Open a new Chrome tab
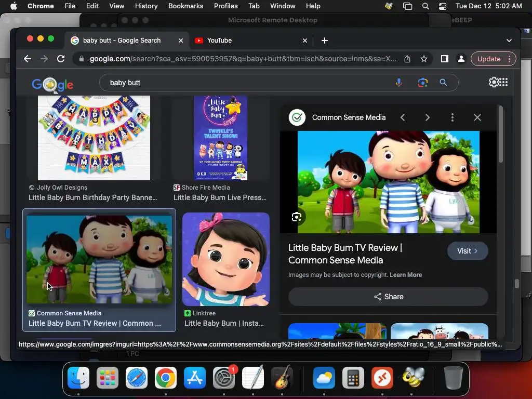The width and height of the screenshot is (532, 399). click(x=325, y=41)
